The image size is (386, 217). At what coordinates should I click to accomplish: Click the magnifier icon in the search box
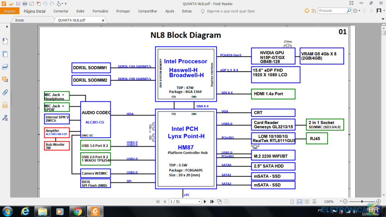349,11
